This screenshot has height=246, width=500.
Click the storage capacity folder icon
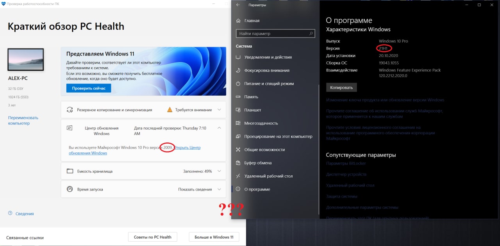coord(70,171)
